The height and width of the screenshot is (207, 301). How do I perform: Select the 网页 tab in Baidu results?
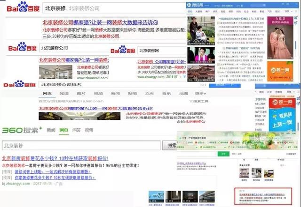(x=47, y=94)
